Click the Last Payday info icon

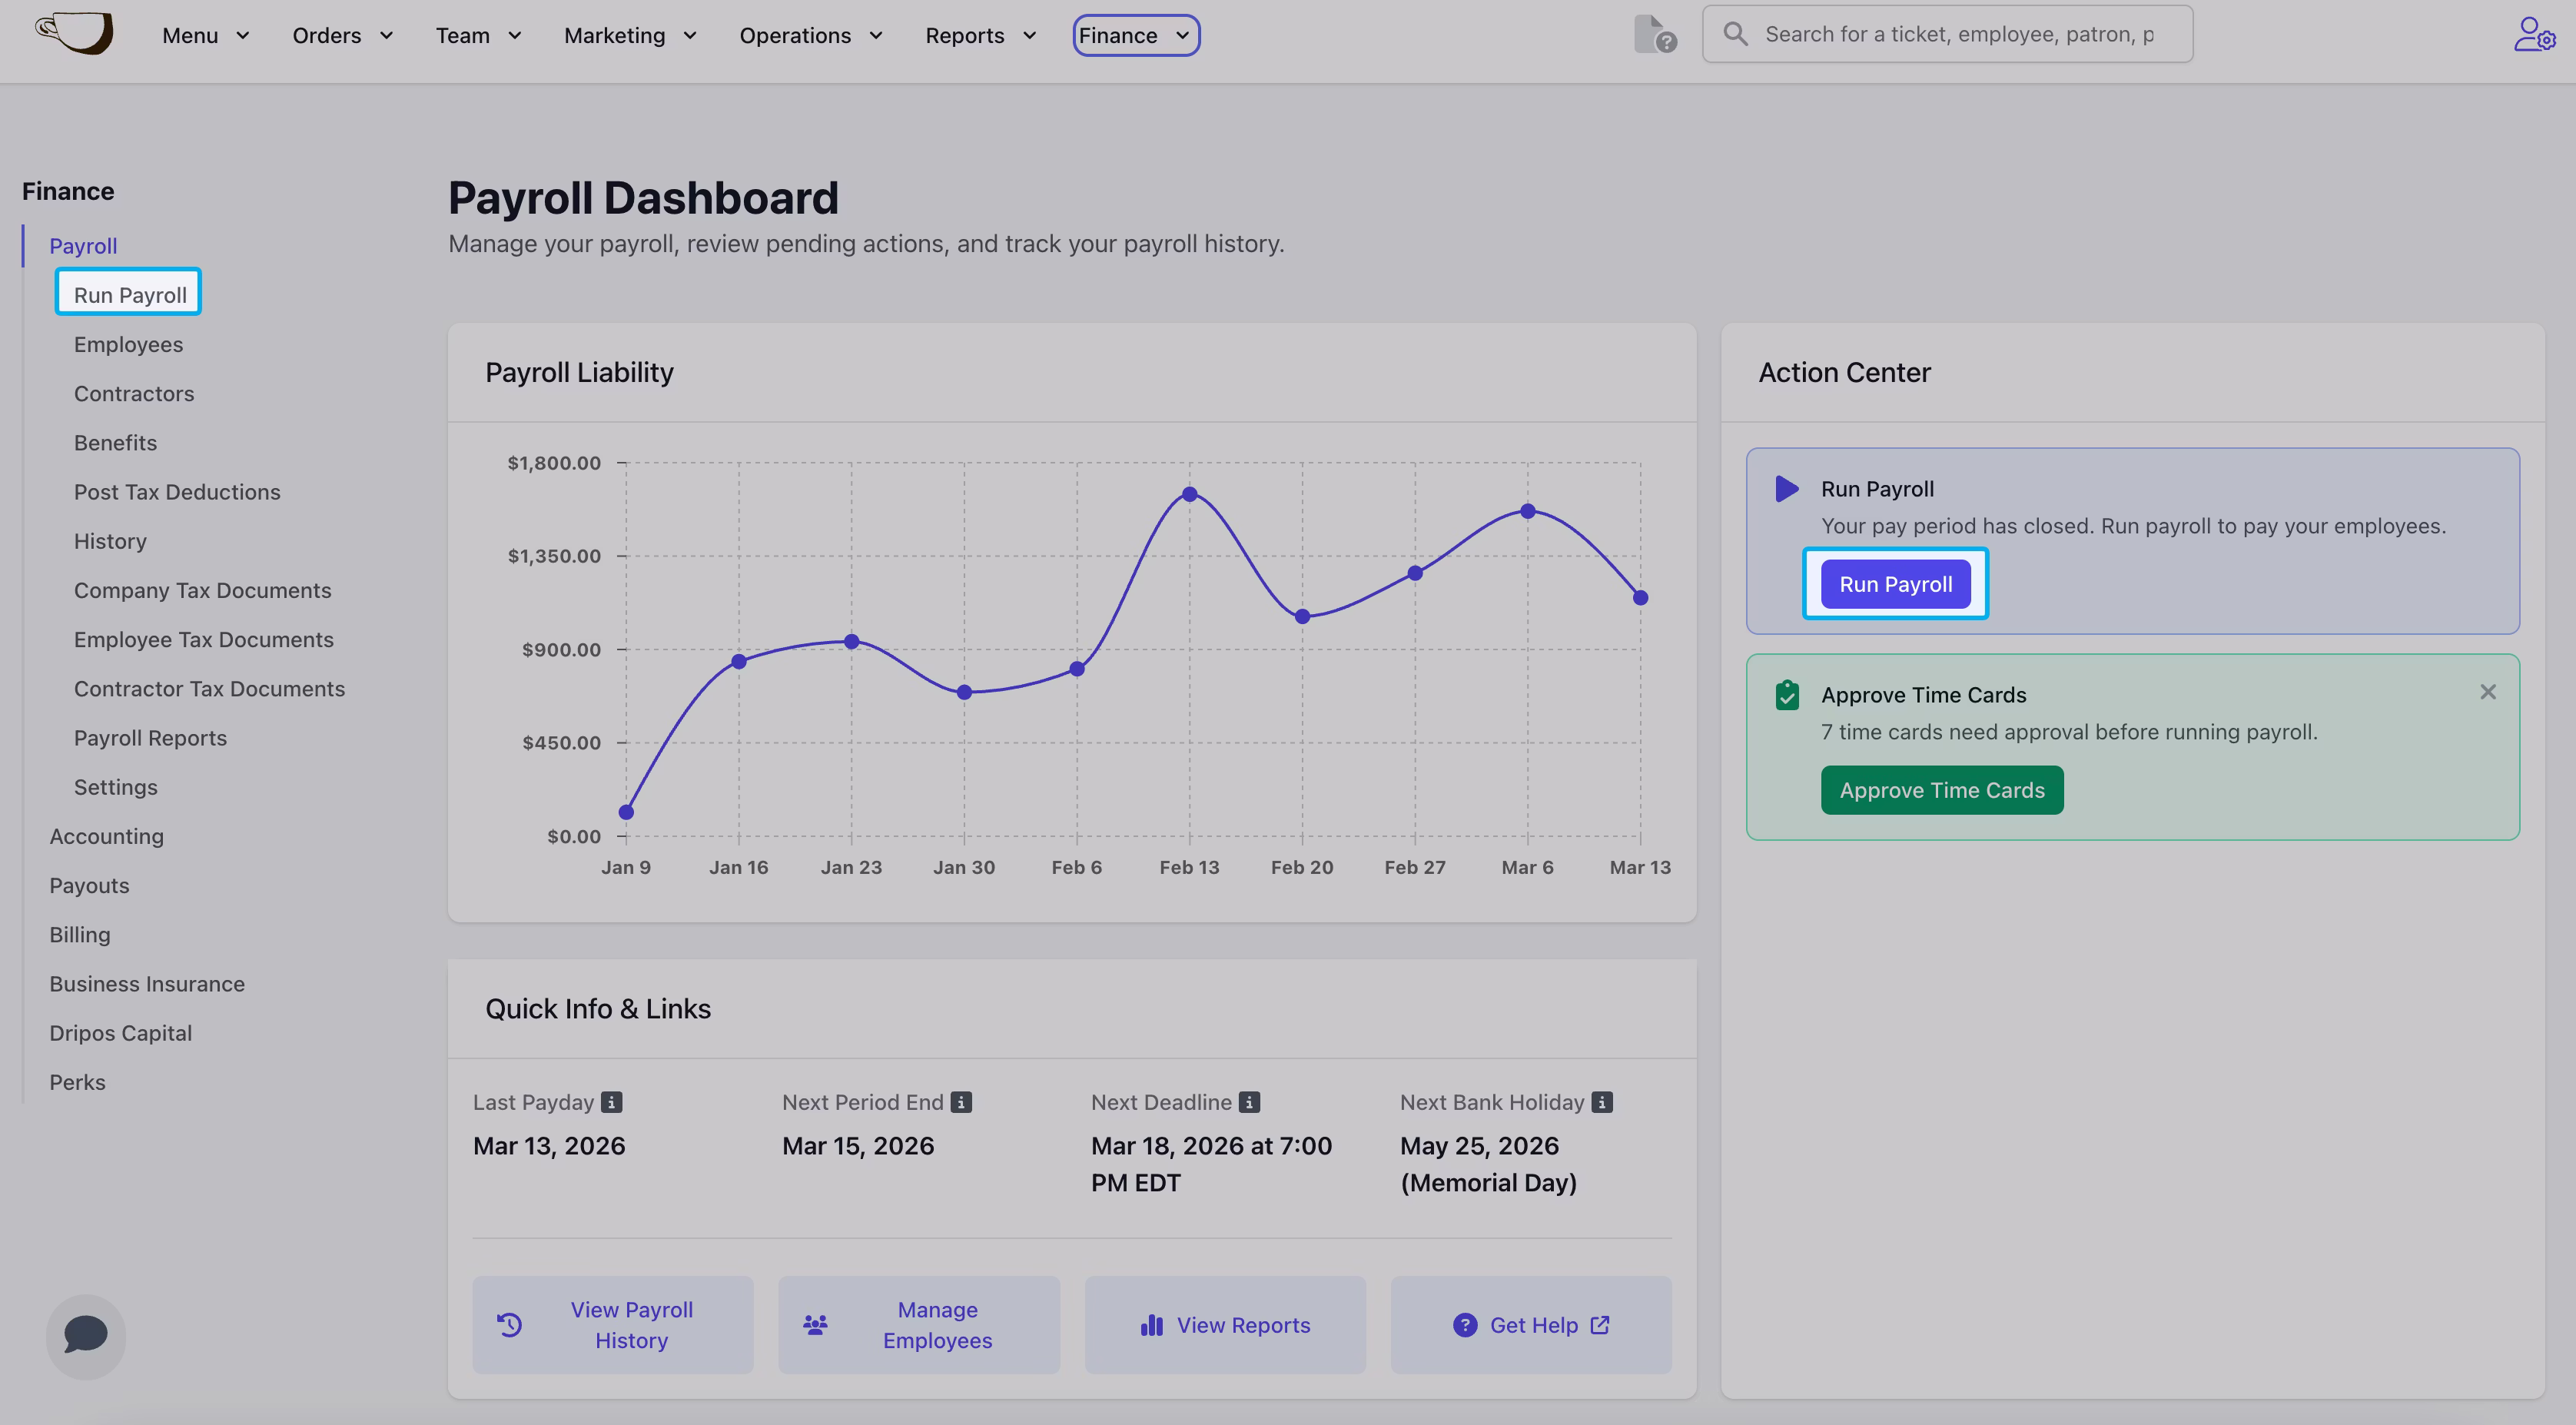(612, 1102)
